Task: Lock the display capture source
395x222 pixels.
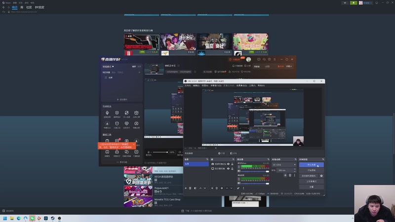Action: click(x=232, y=169)
